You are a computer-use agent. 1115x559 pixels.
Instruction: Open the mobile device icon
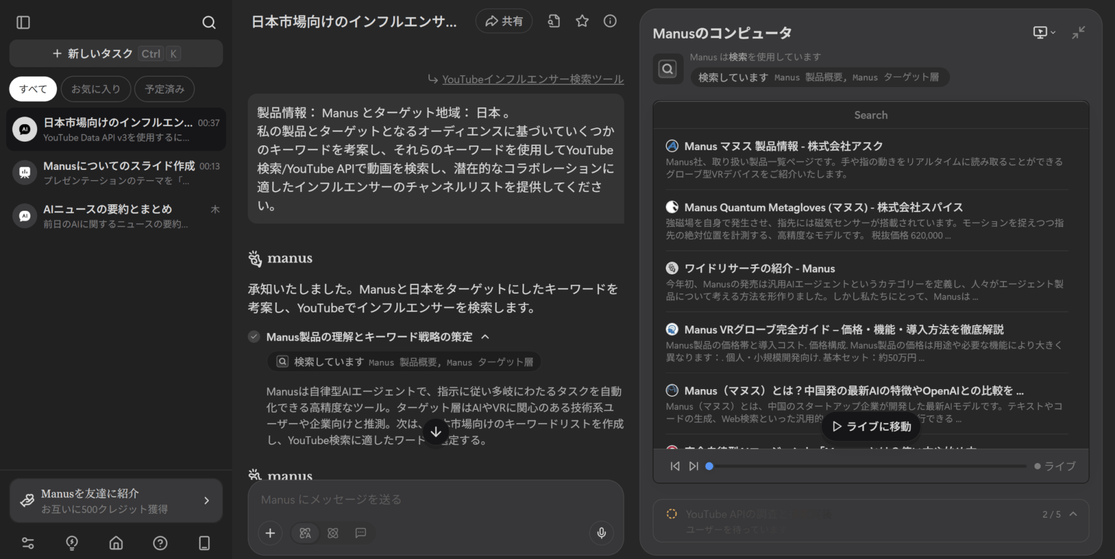tap(204, 543)
